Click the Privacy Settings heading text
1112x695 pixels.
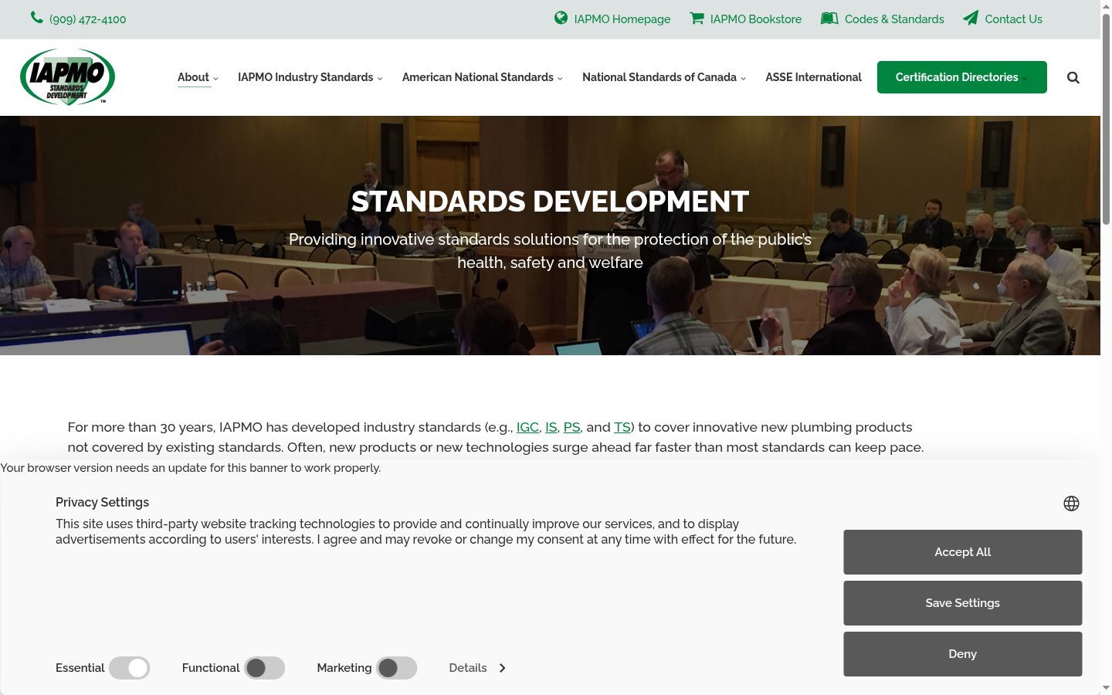pos(102,502)
